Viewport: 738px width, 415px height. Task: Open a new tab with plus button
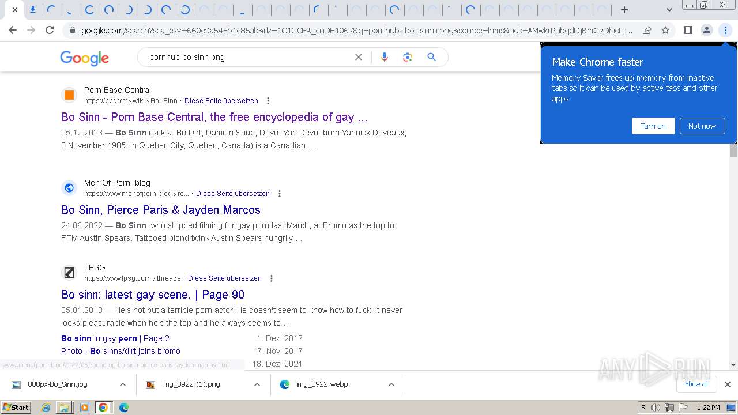pos(624,10)
